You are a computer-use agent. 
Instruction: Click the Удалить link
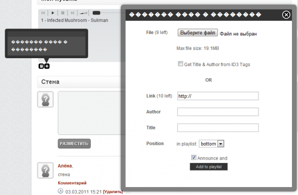point(113,192)
